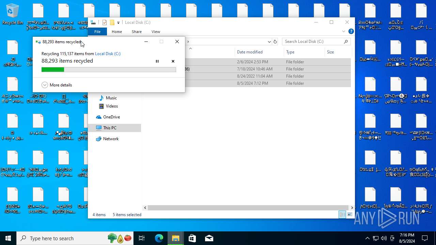Open Mail app from taskbar

click(209, 238)
